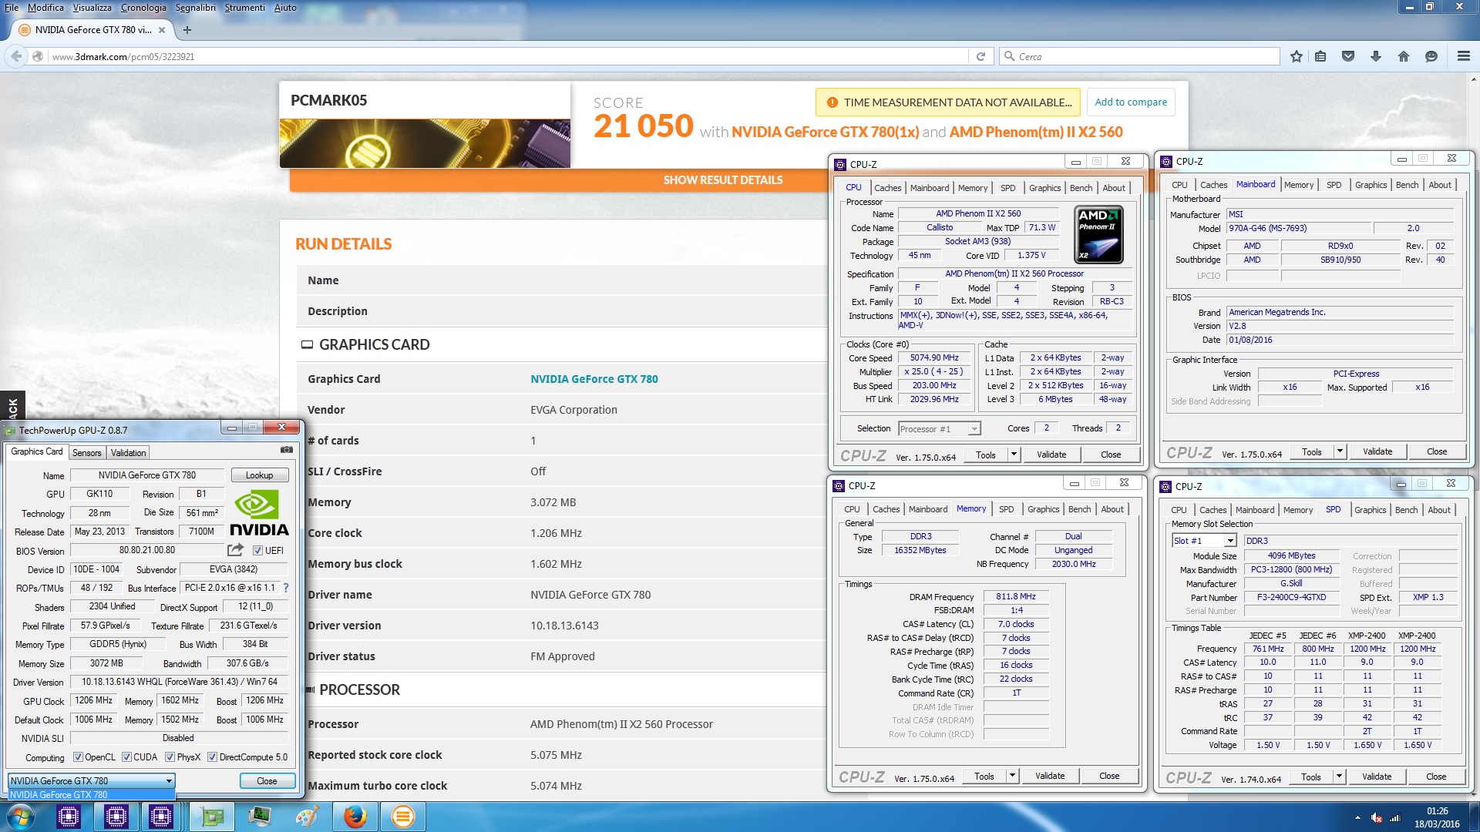Viewport: 1480px width, 832px height.
Task: Click SHOW RESULT DETAILS bar
Action: [723, 180]
